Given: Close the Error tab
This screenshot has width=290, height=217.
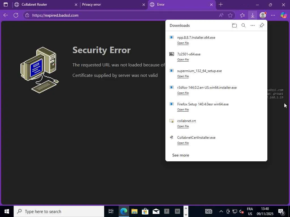Looking at the screenshot, I should click(x=211, y=5).
